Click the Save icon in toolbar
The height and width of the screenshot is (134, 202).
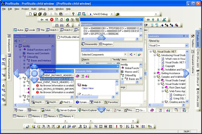[x=35, y=14]
